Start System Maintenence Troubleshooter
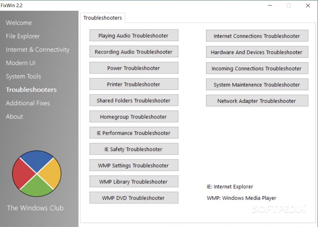This screenshot has height=227, width=318. tap(257, 84)
